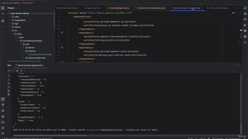
Task: Switch to AIProviderConfig.java tab
Action: [x=217, y=8]
